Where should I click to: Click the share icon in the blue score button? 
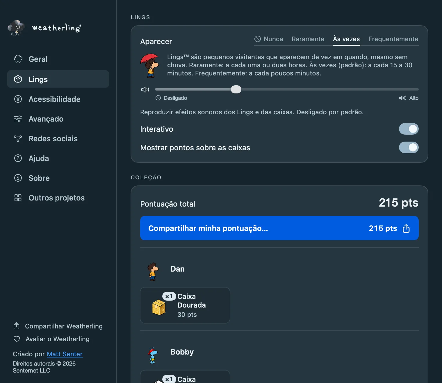click(406, 228)
